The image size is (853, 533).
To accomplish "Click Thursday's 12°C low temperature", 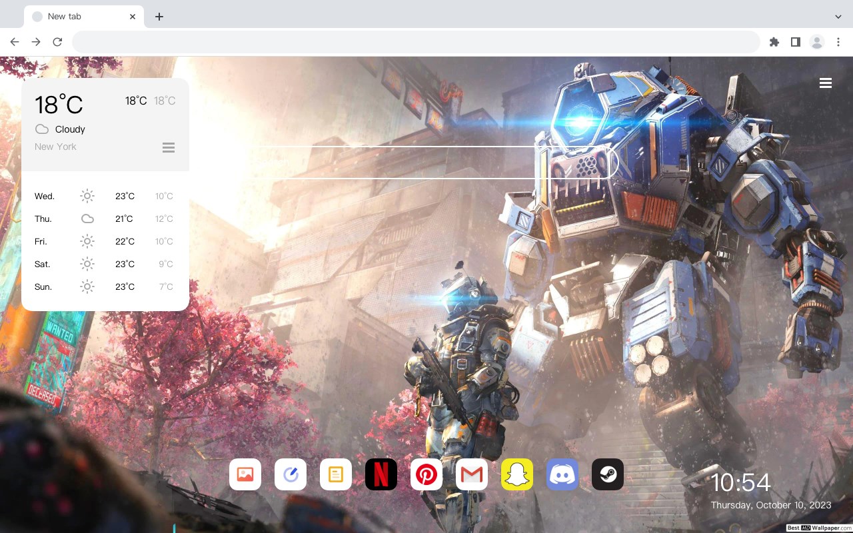I will pos(164,219).
